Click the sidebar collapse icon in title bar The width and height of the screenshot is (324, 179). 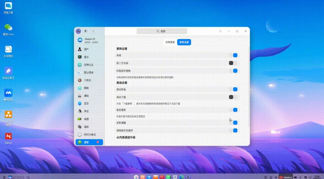(86, 31)
